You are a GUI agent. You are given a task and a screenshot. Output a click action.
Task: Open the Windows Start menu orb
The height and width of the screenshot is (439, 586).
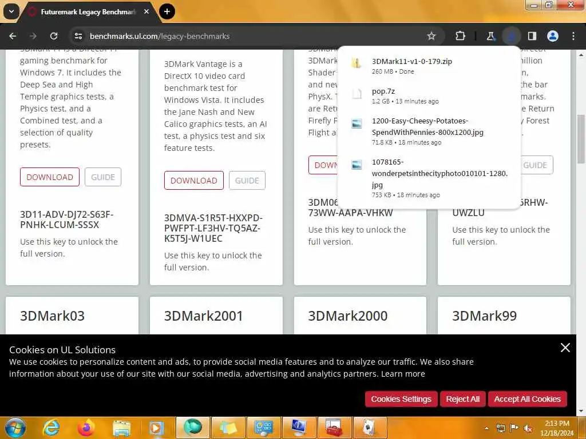tap(15, 428)
